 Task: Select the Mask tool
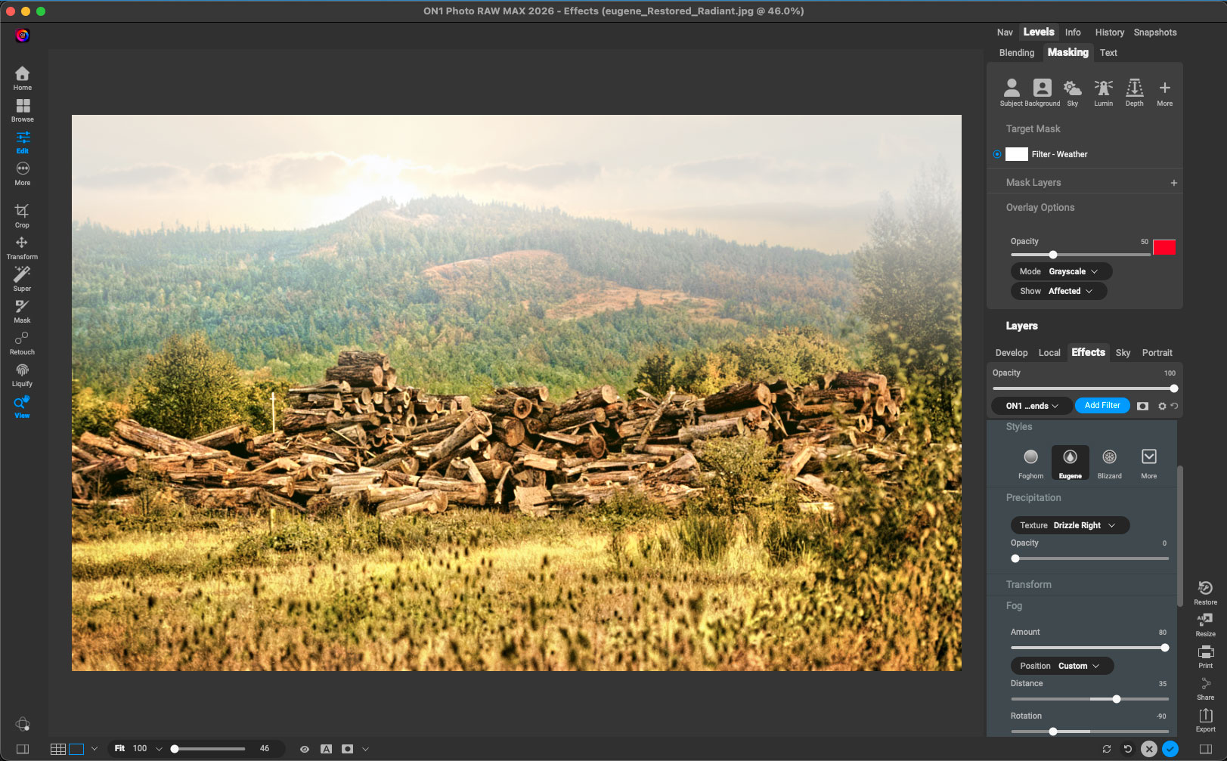[22, 311]
